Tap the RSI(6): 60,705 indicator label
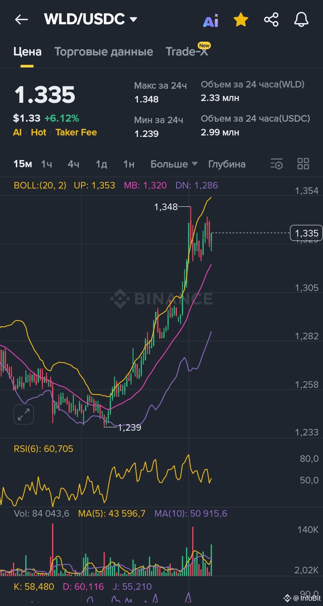Image resolution: width=323 pixels, height=606 pixels. [x=43, y=449]
